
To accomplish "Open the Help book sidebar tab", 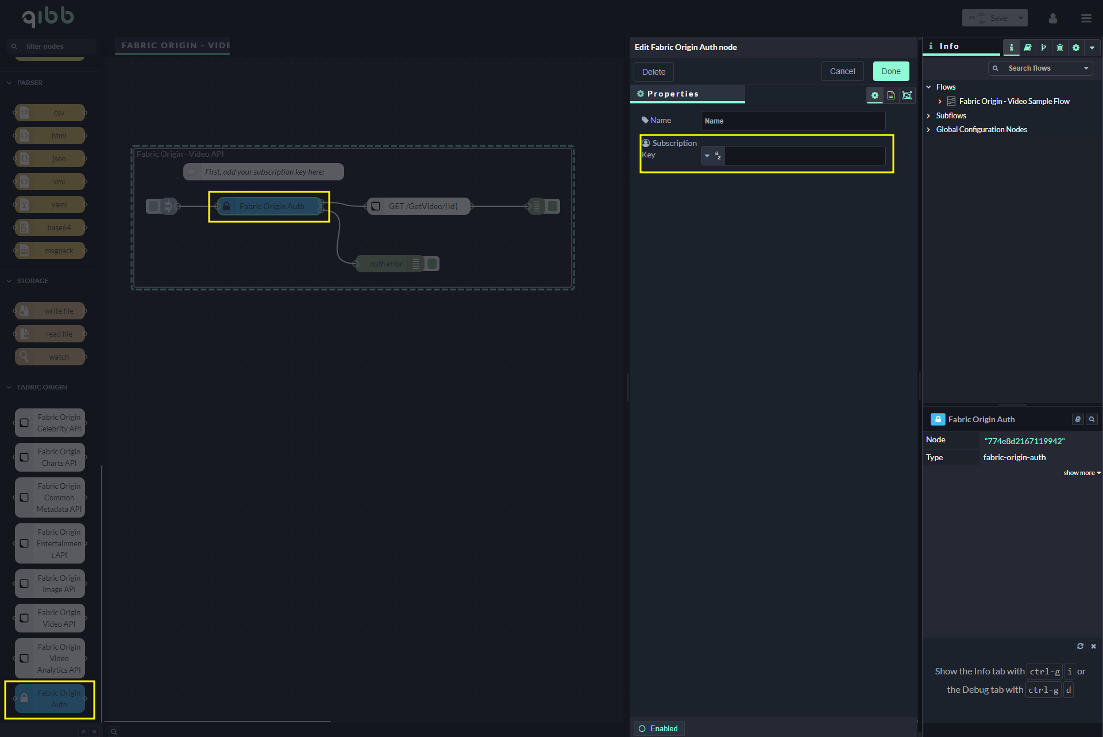I will [1028, 48].
